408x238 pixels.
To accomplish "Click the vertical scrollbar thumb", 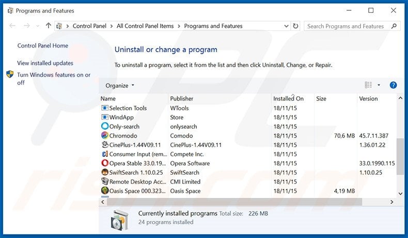I will (x=400, y=157).
